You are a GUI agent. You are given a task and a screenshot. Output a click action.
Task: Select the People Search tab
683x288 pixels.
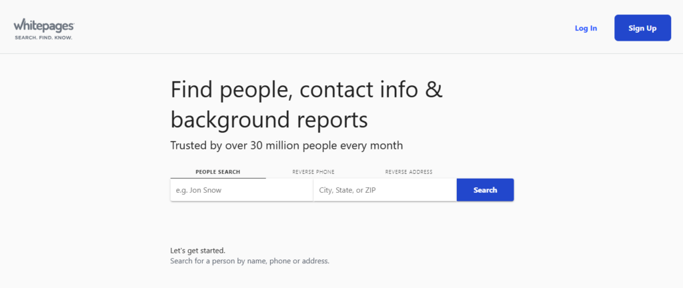pos(218,172)
